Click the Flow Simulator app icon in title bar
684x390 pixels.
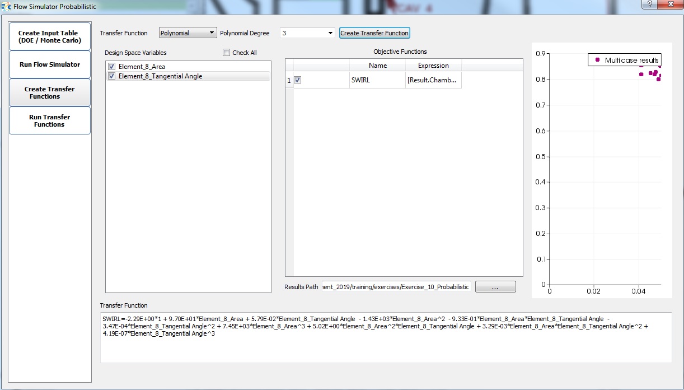point(6,7)
